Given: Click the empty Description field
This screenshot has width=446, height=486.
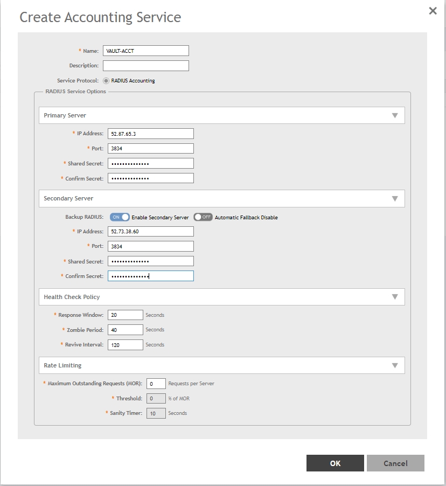Looking at the screenshot, I should point(145,66).
